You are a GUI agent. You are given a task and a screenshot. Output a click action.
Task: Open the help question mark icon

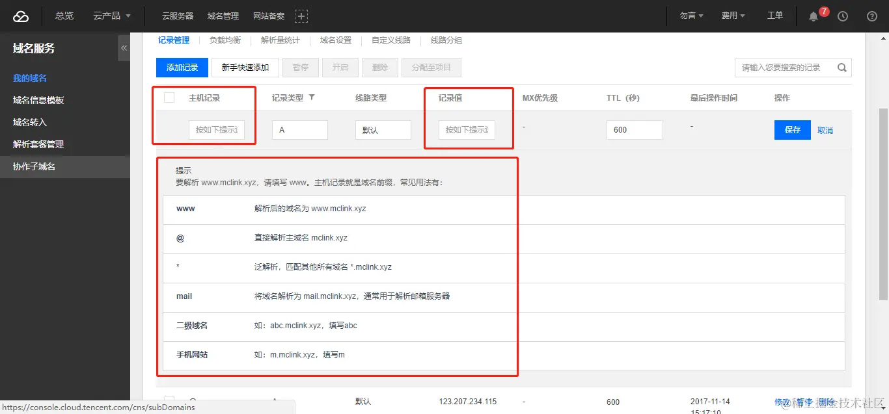[872, 16]
